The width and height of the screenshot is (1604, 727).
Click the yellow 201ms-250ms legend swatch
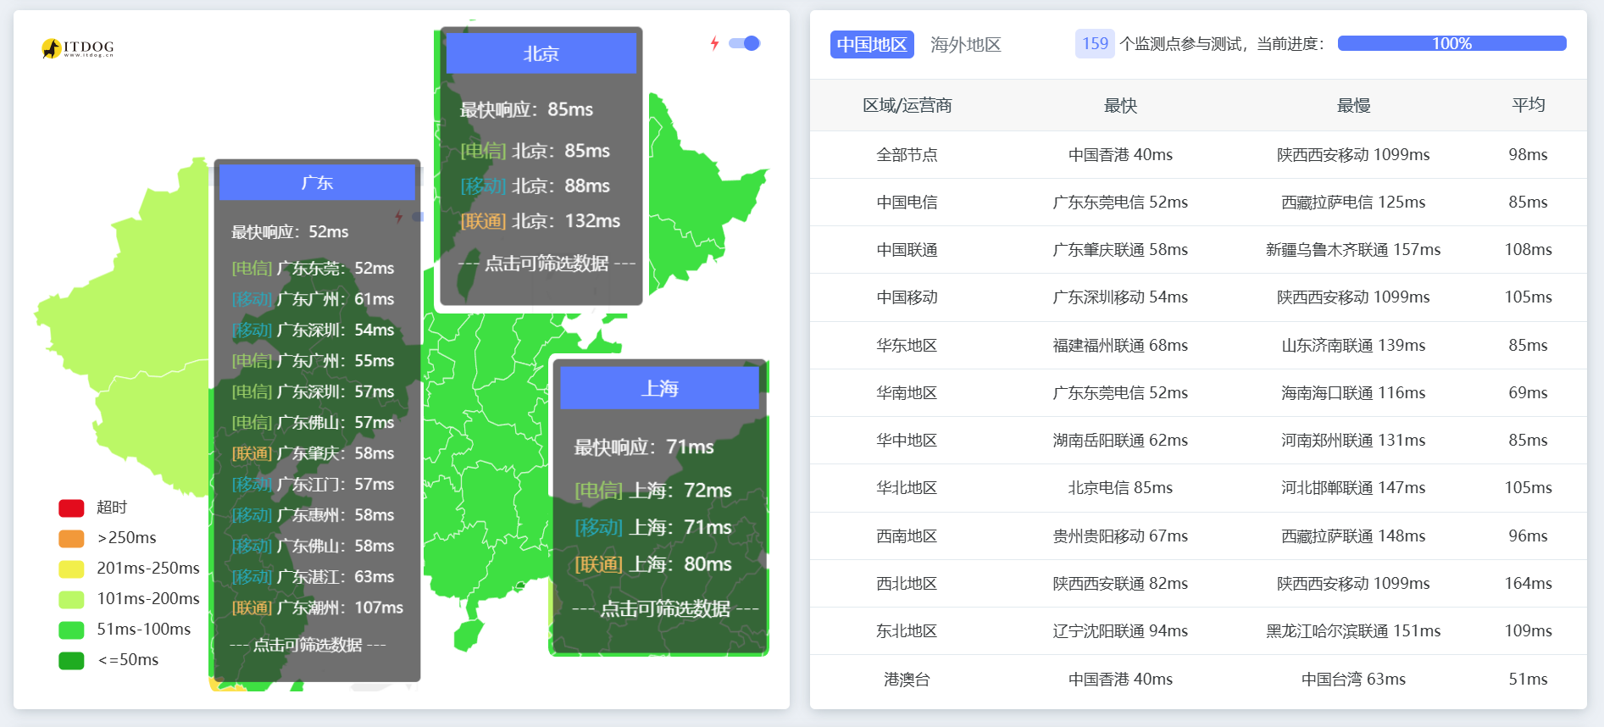[x=71, y=569]
